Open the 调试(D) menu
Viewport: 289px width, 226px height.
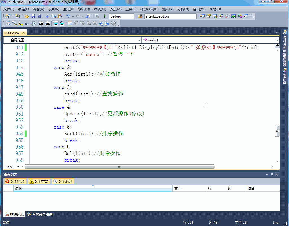point(84,9)
